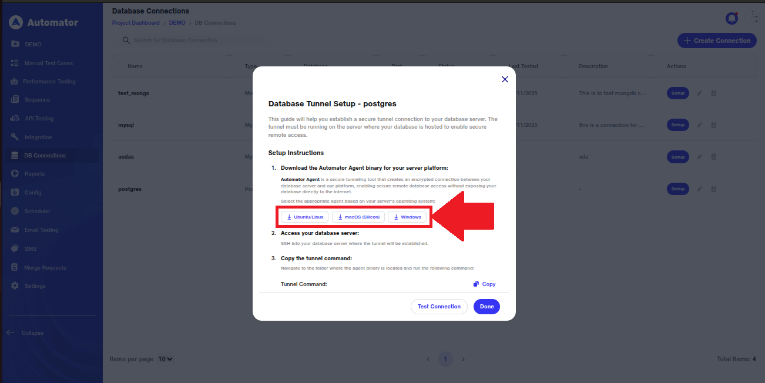Download the Ubuntu/Linux agent binary

[304, 217]
